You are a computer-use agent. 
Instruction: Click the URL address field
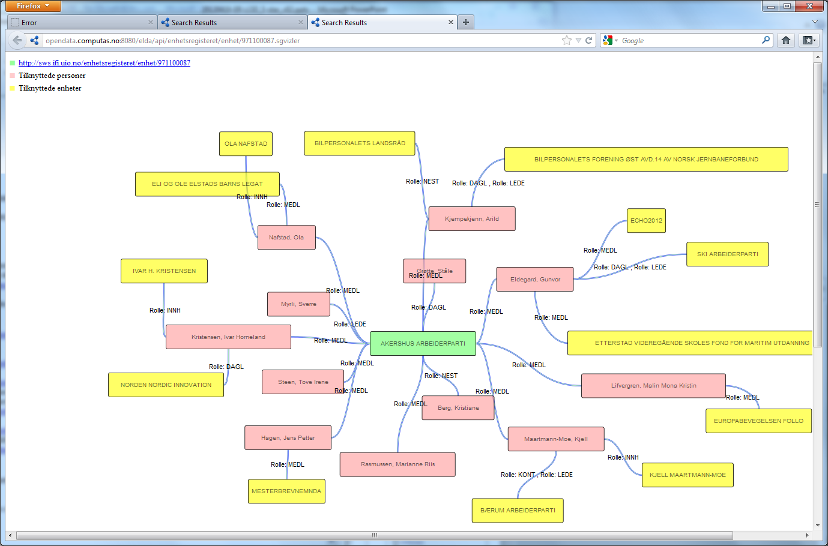(x=300, y=40)
